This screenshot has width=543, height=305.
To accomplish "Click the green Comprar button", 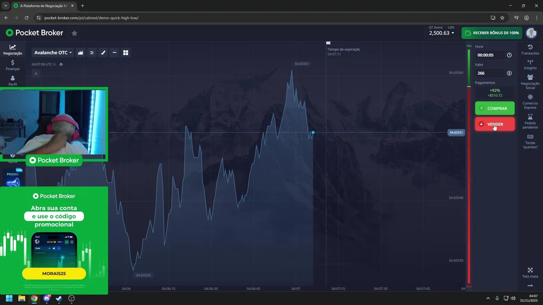I will (x=495, y=108).
